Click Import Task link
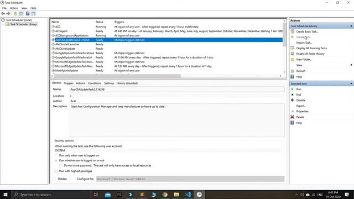The width and height of the screenshot is (354, 199). click(304, 43)
